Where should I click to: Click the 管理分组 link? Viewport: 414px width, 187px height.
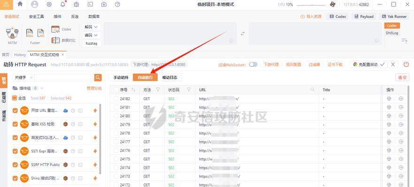[94, 88]
